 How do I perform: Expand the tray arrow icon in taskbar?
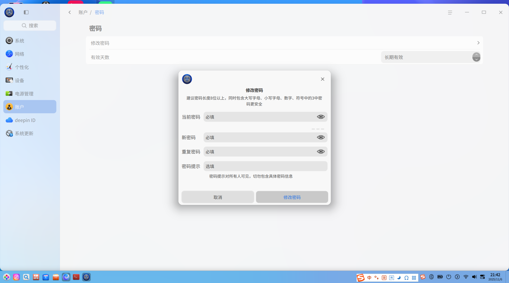point(457,277)
